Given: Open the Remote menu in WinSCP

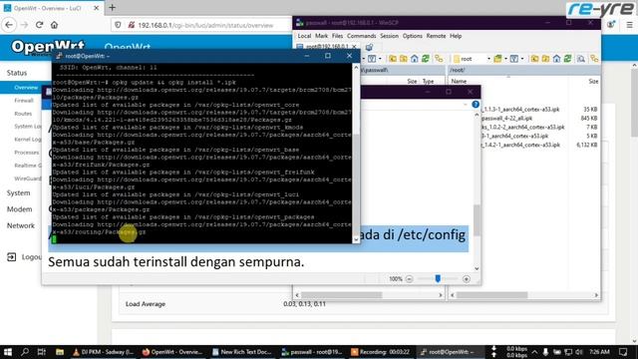Looking at the screenshot, I should (436, 36).
